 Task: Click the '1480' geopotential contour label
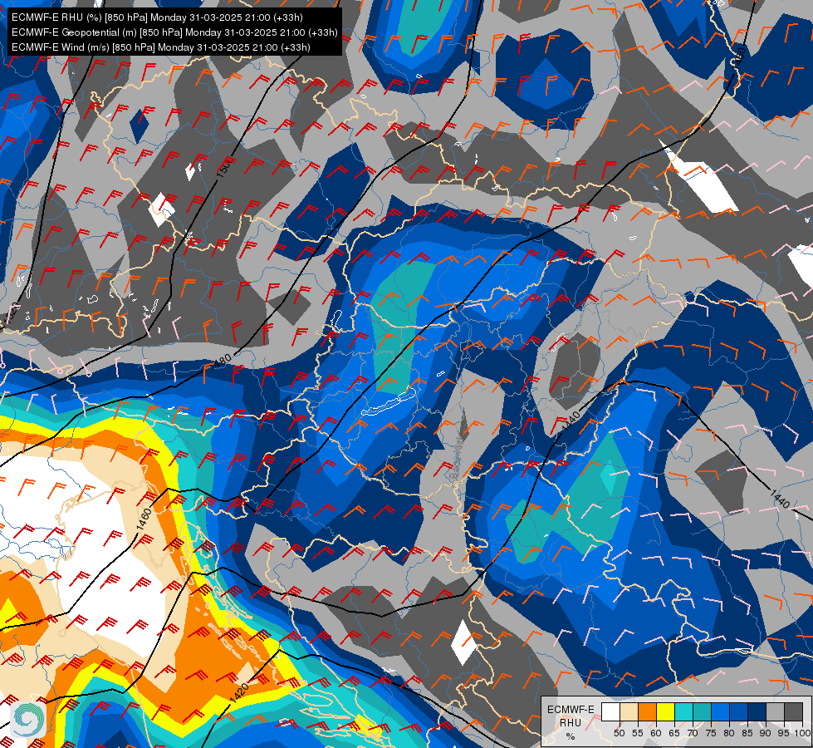[222, 362]
